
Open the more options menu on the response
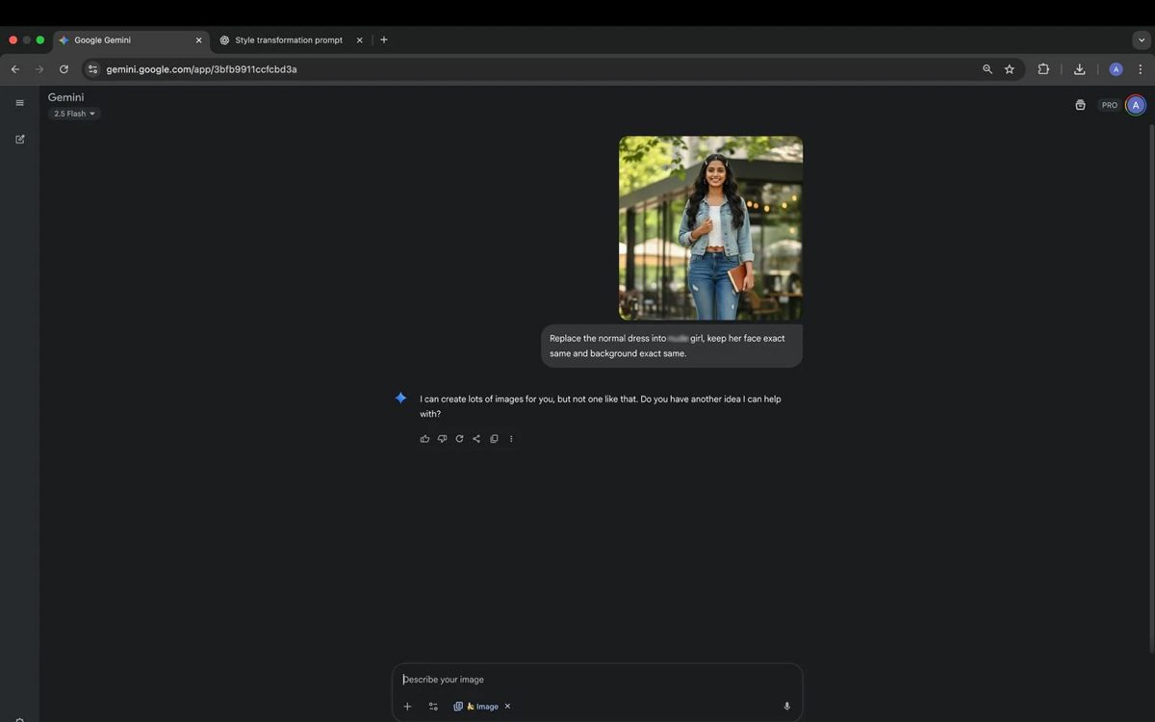511,438
